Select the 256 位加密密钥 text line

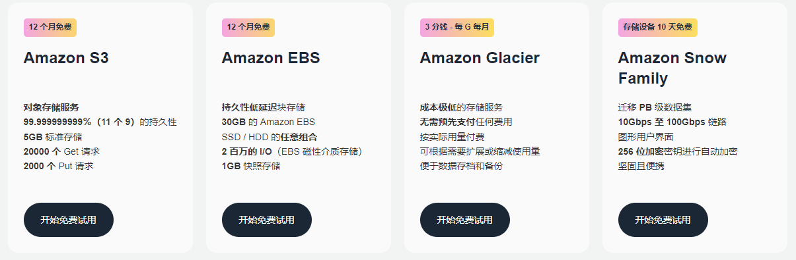click(678, 151)
